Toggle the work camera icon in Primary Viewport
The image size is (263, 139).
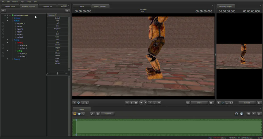pos(188,103)
